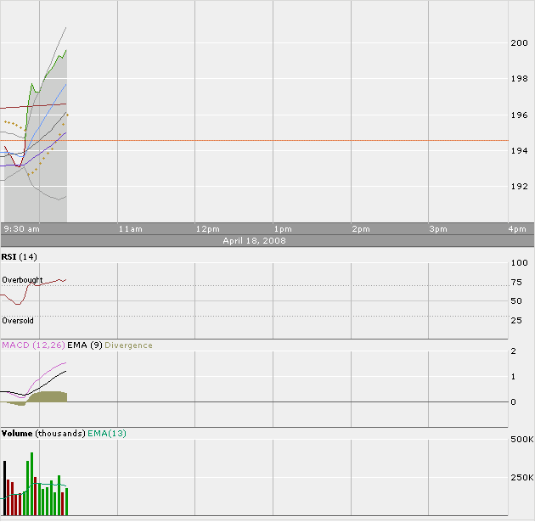Click the 500K volume axis label
Screen dimensions: 535x522
520,441
